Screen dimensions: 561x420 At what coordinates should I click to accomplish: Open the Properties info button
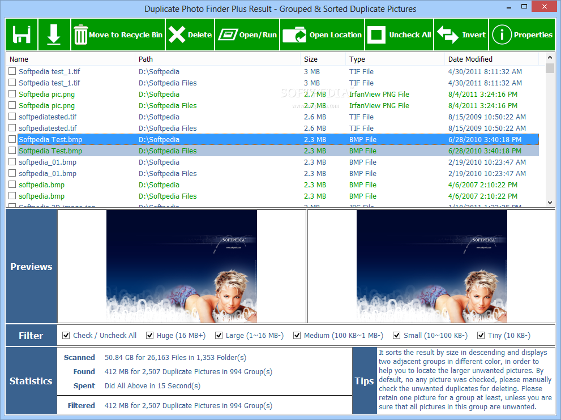[x=522, y=35]
